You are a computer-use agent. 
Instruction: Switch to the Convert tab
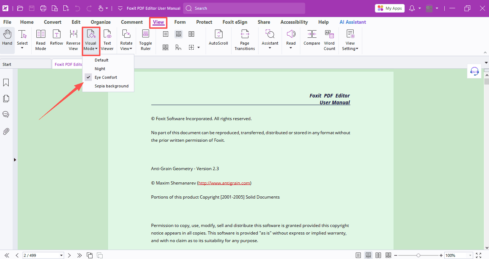[53, 22]
